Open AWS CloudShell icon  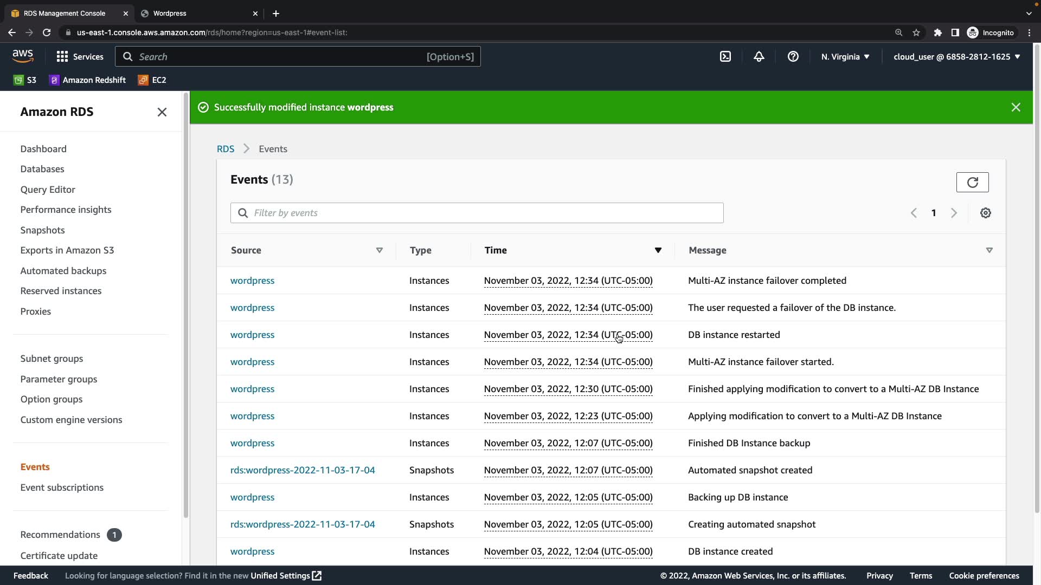coord(725,56)
